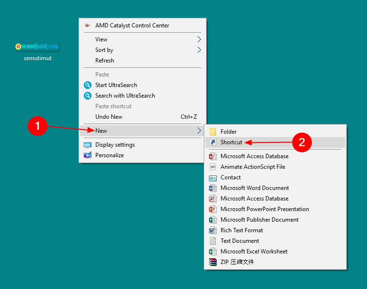
Task: Click the Start UltraSearch magnifier icon
Action: coord(88,85)
